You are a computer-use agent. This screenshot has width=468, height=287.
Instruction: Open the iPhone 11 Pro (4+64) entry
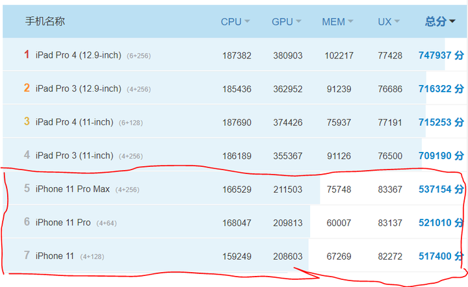[x=63, y=222]
